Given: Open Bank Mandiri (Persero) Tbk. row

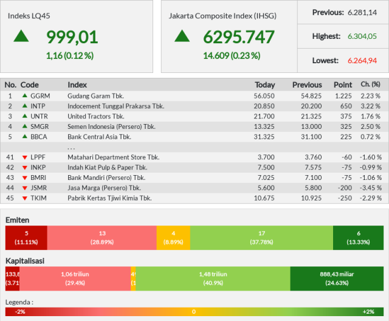Looking at the screenshot, I should tap(194, 178).
